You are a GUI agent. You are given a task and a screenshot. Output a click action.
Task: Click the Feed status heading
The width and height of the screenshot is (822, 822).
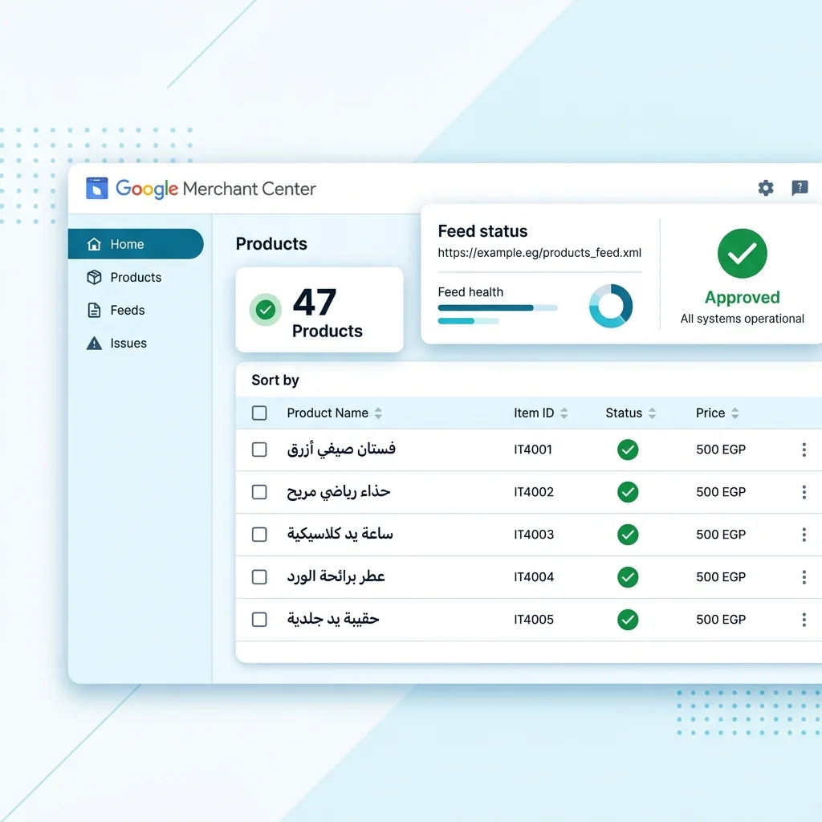coord(482,231)
